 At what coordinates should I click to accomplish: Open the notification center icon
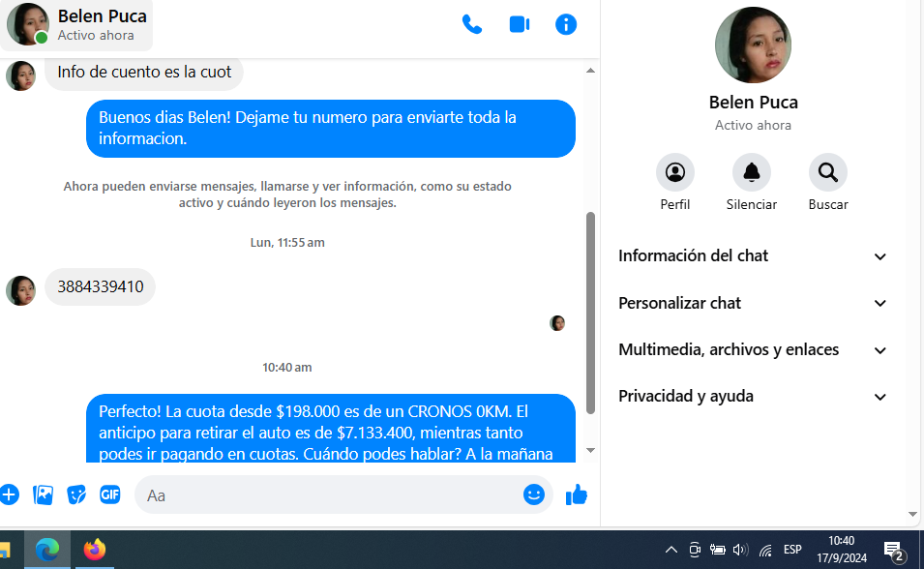click(894, 551)
